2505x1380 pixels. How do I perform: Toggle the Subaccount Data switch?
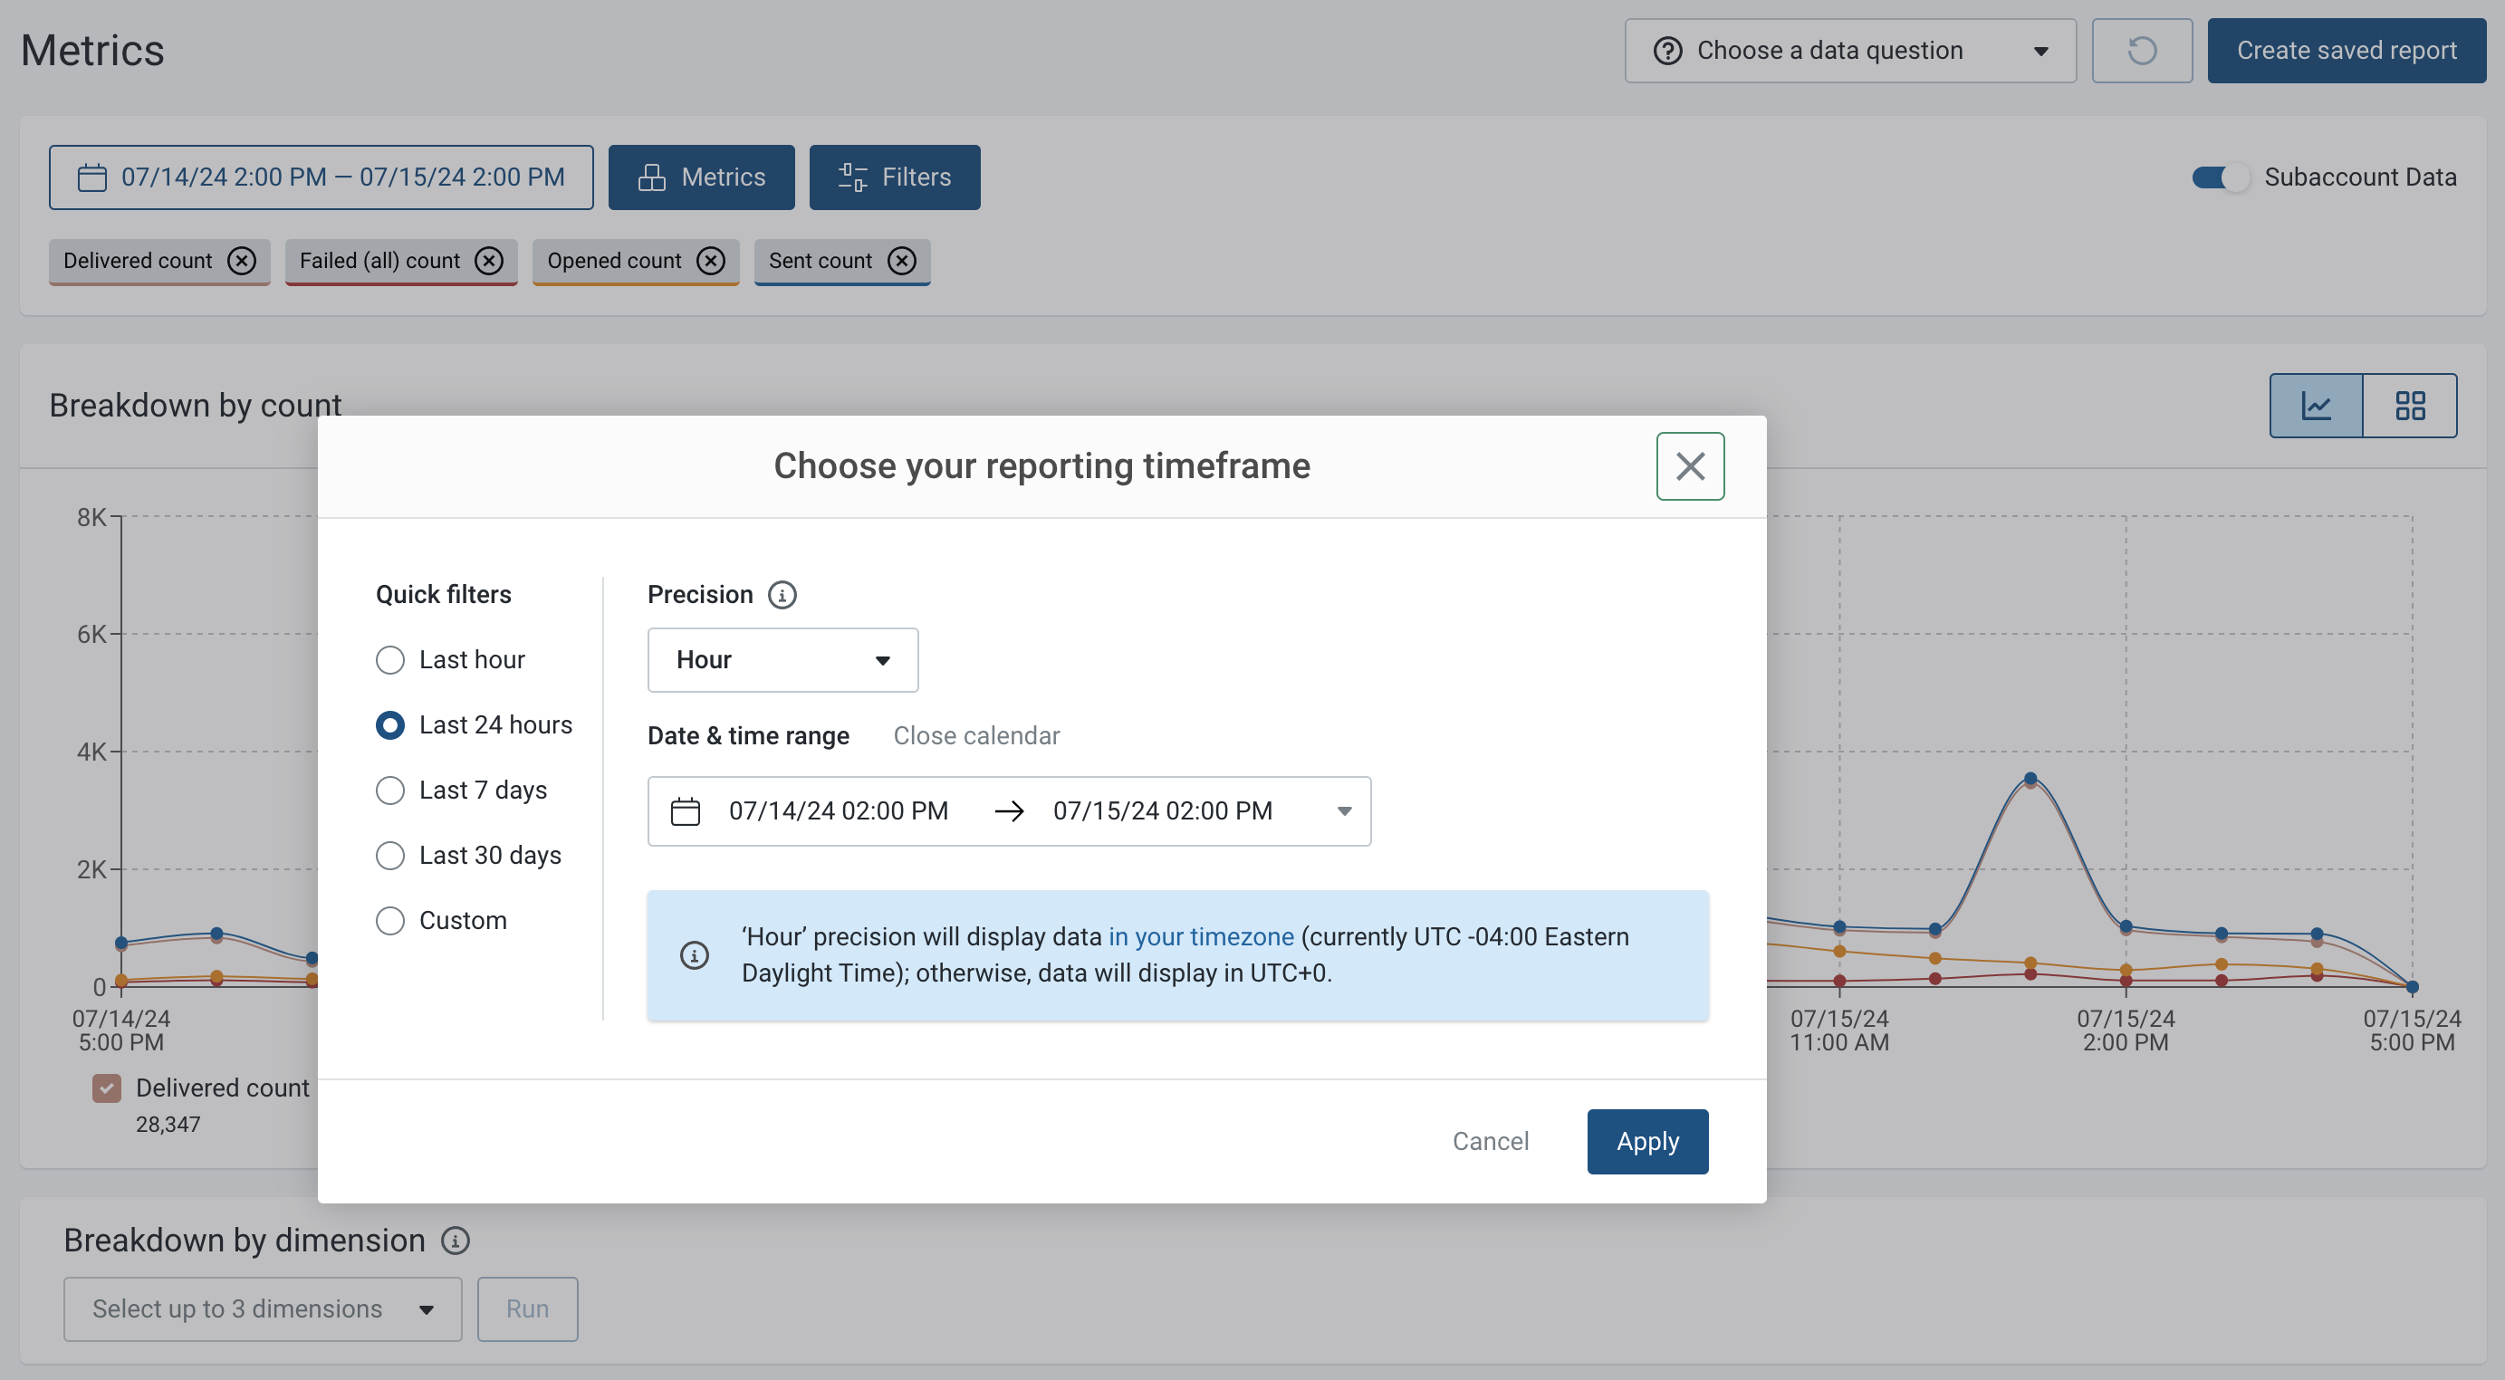pos(2220,177)
